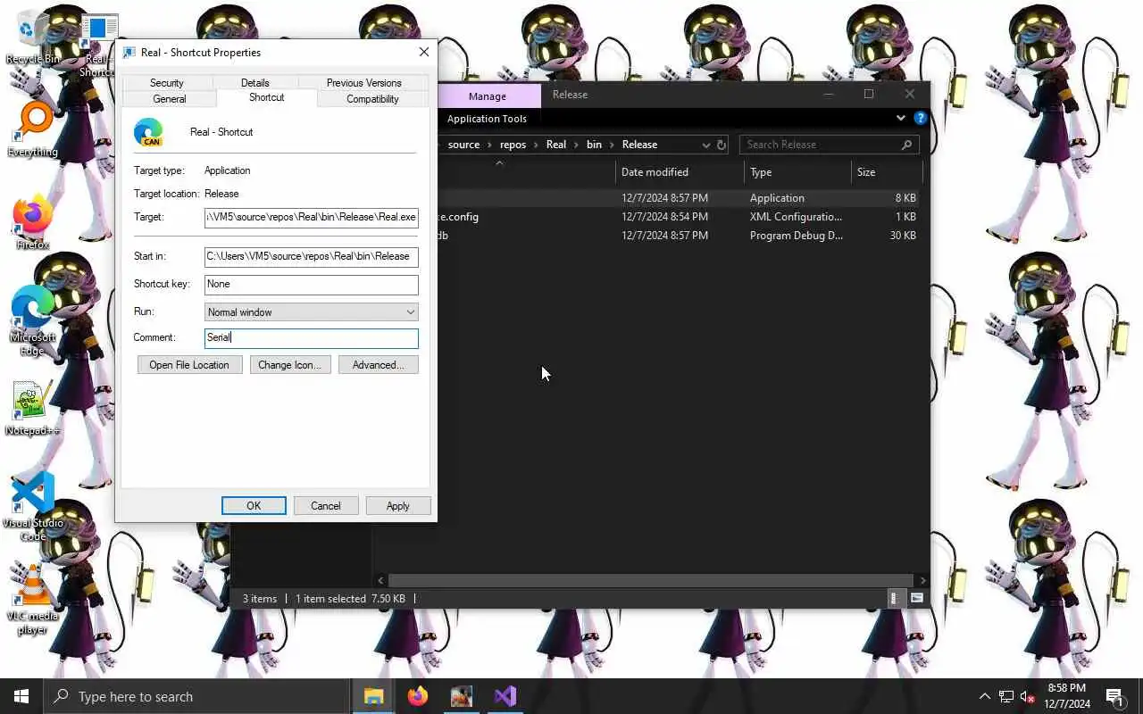Select the Application file row, 8 KB
Image resolution: width=1143 pixels, height=714 pixels.
(x=677, y=198)
